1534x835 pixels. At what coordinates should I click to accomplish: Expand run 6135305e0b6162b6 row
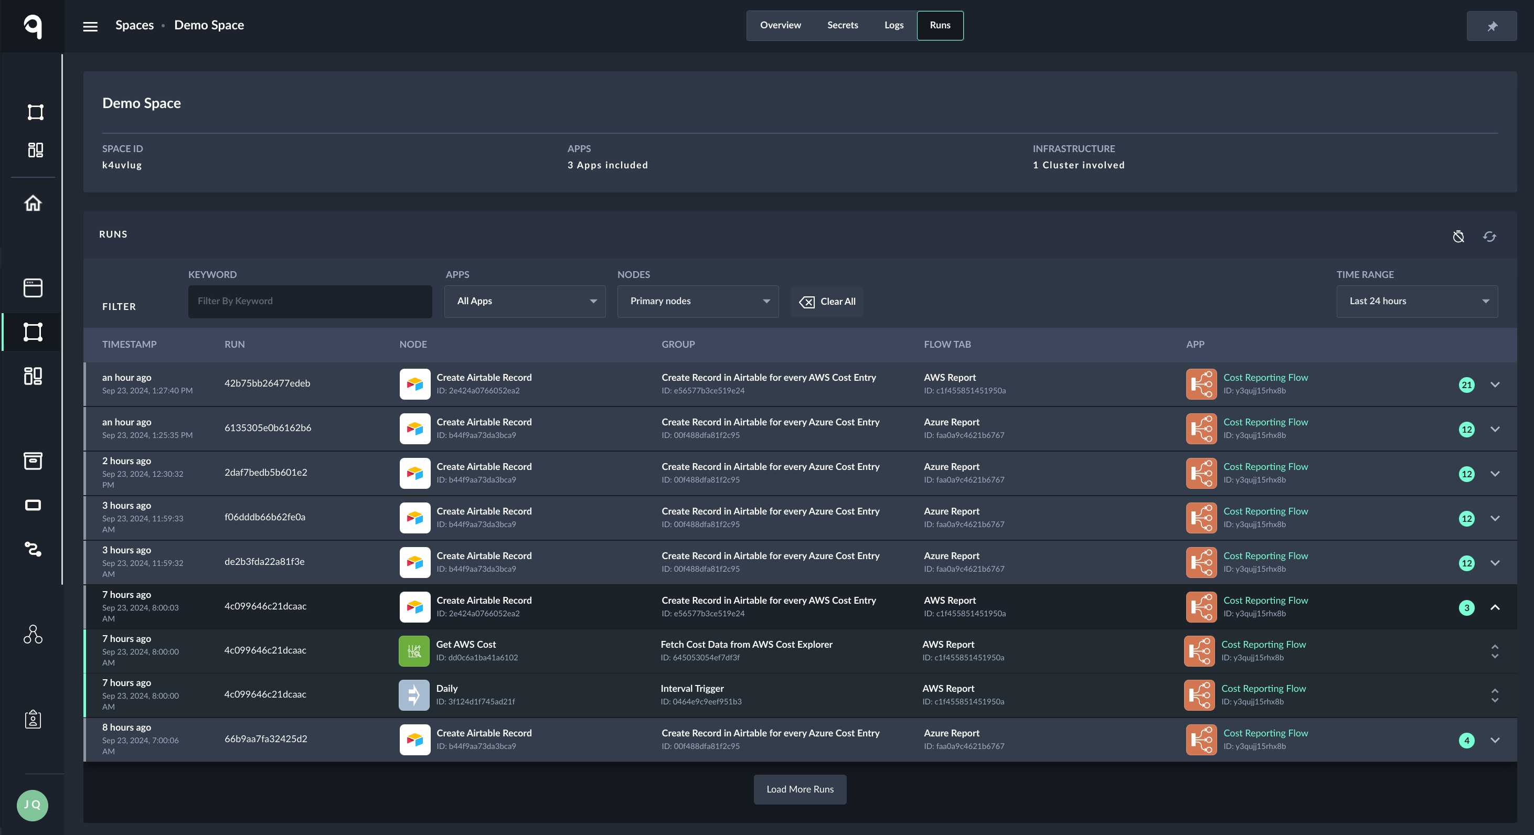pyautogui.click(x=1494, y=429)
